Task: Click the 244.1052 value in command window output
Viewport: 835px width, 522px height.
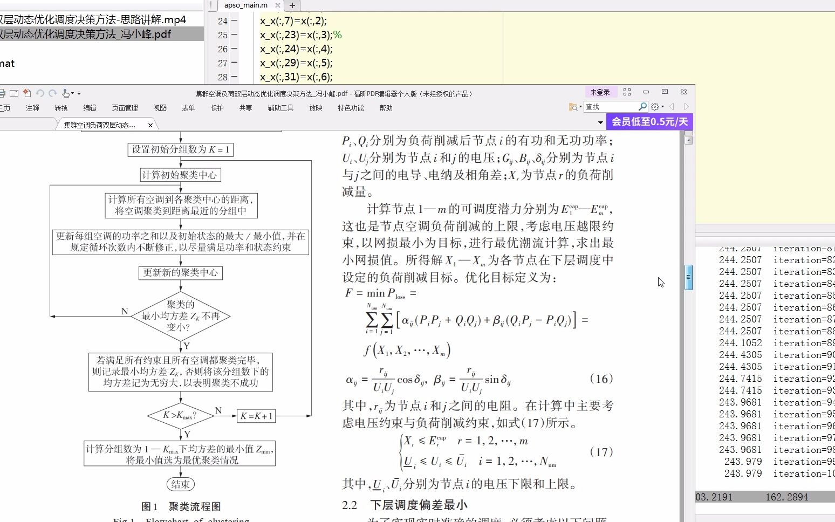Action: point(740,343)
